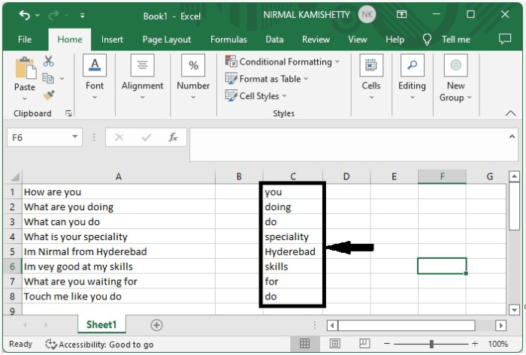Open the Formulas ribbon tab
Image resolution: width=526 pixels, height=355 pixels.
(228, 39)
